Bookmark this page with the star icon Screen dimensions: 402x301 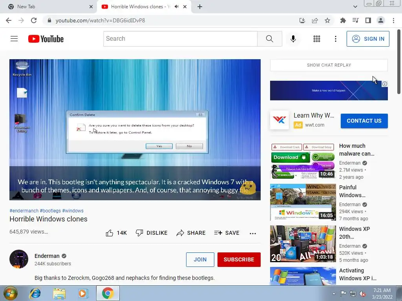327,20
